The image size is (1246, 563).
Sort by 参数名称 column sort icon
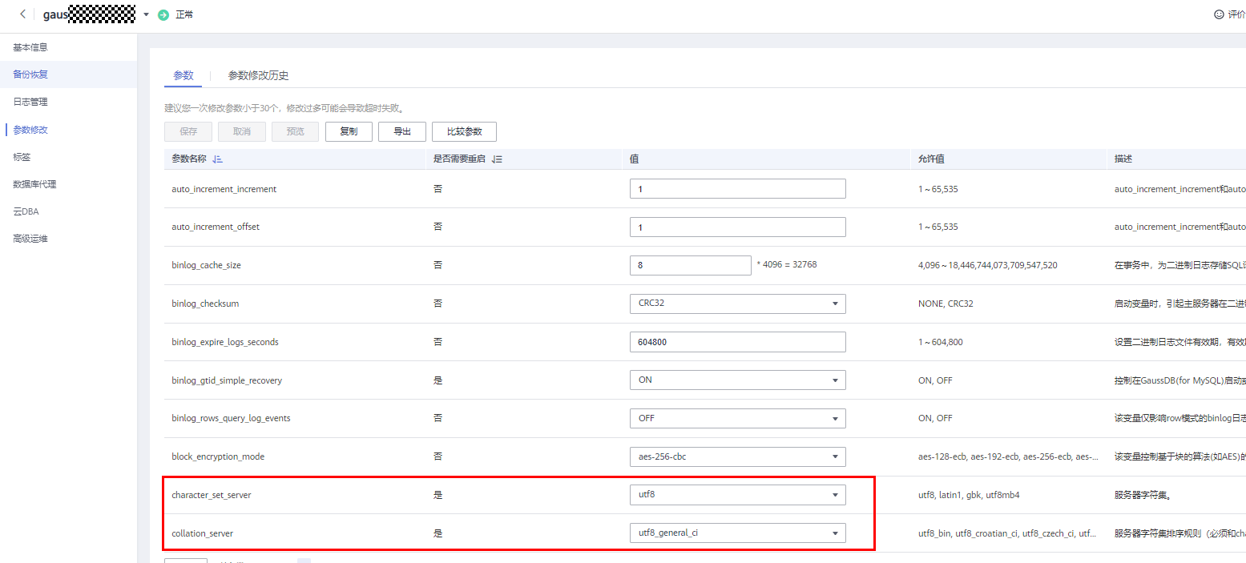[x=217, y=159]
